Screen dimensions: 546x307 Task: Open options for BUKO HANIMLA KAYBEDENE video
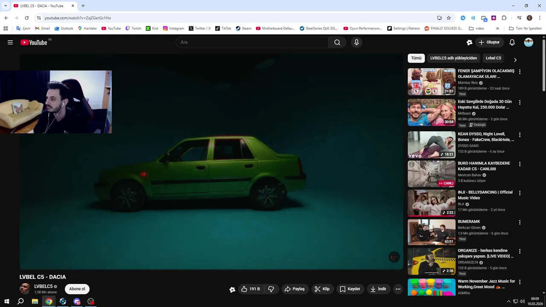(x=520, y=164)
